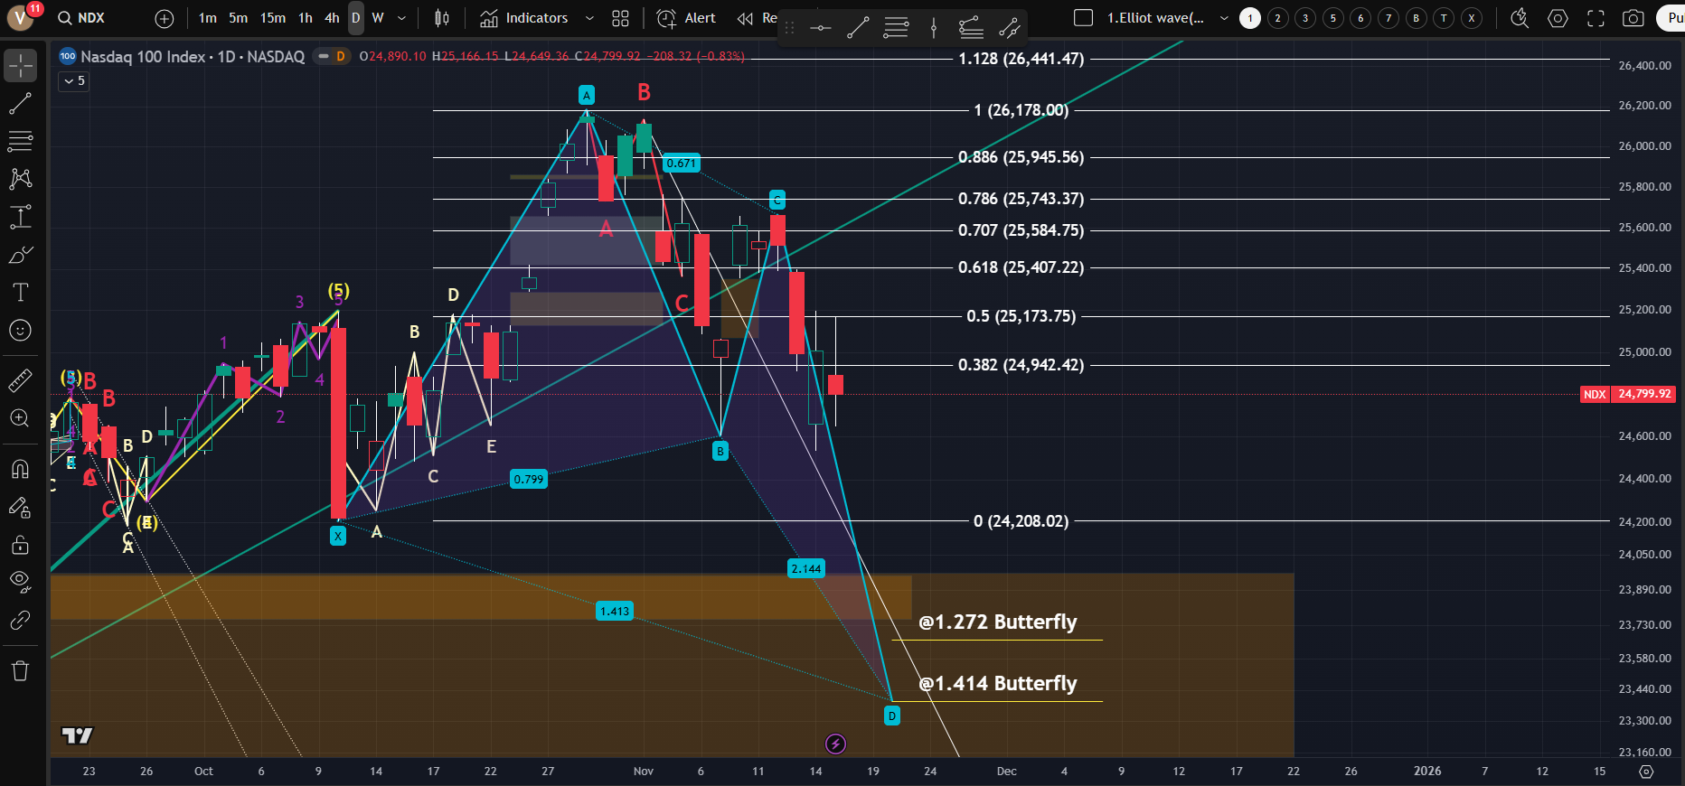
Task: Toggle lock all drawing tools
Action: [20, 545]
